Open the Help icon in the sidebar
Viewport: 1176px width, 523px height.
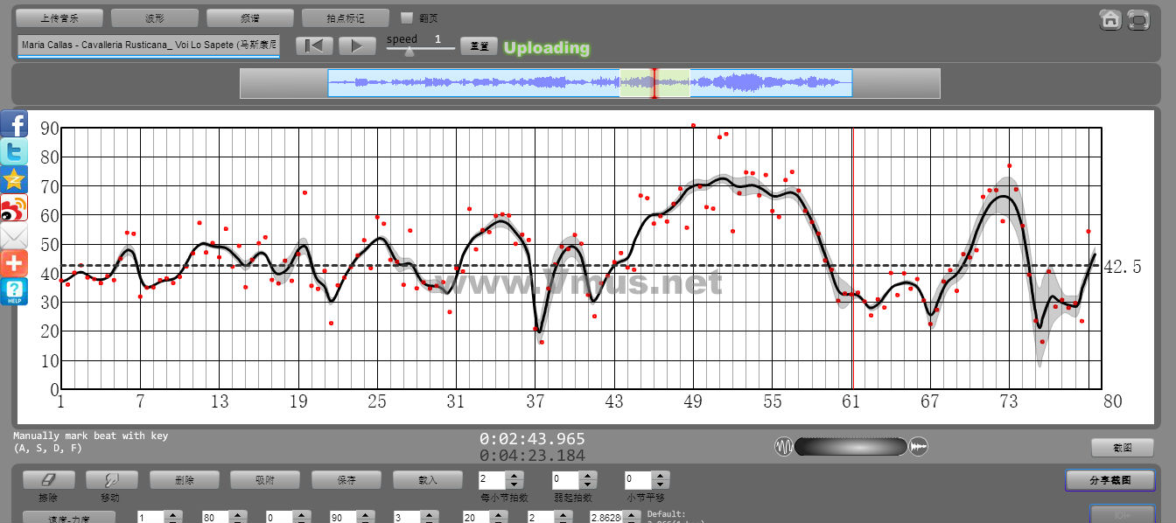pyautogui.click(x=14, y=291)
